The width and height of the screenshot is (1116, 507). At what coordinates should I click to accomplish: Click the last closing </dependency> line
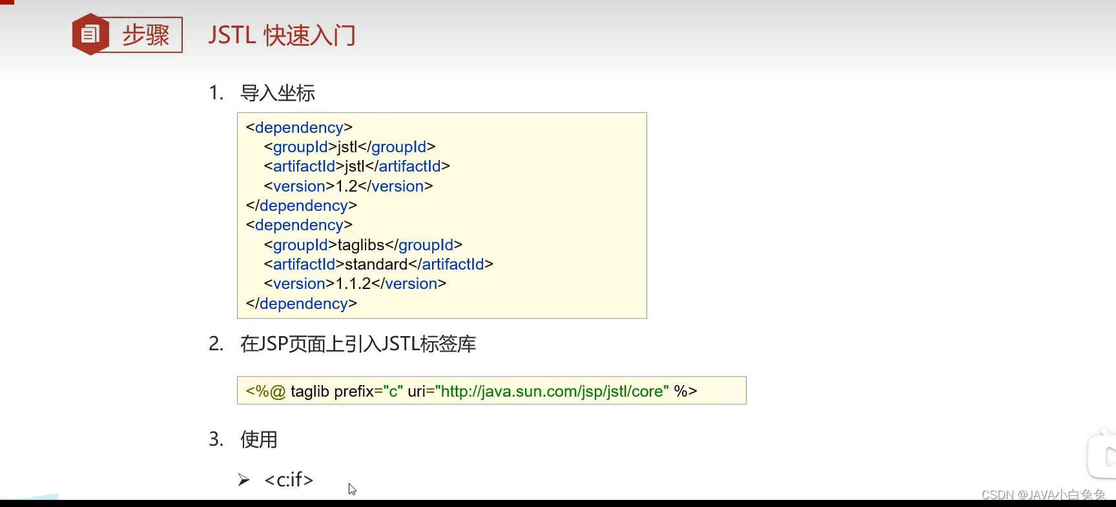(x=301, y=304)
